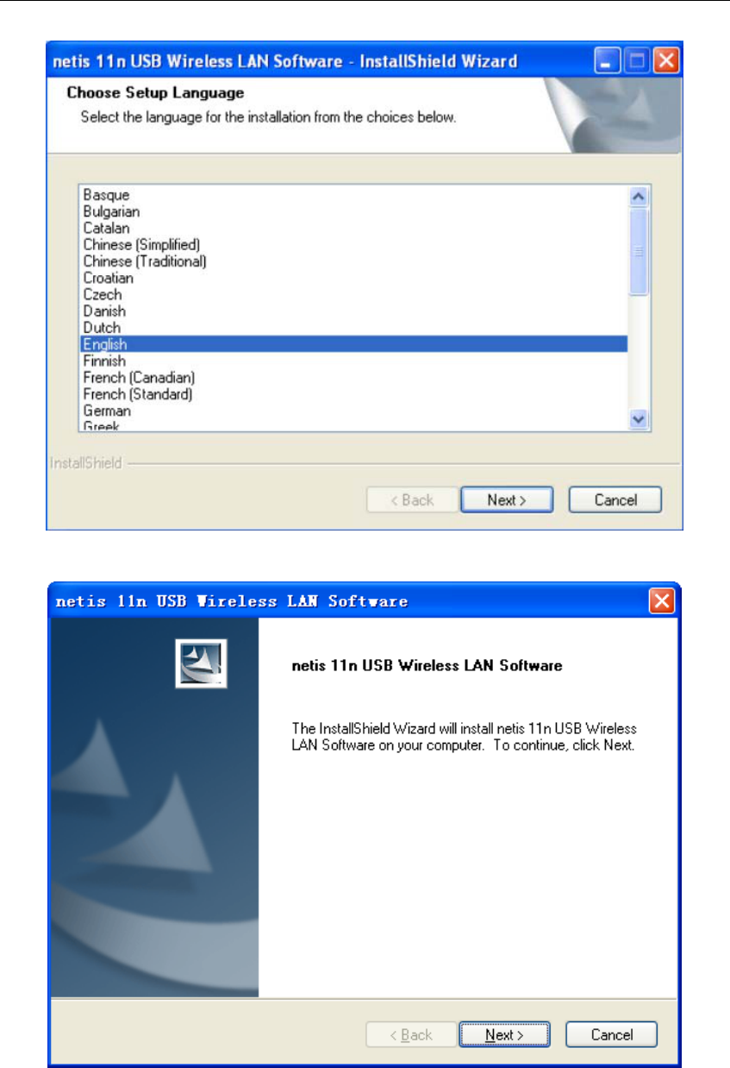This screenshot has height=1068, width=730.
Task: Select English in the setup language list
Action: tap(353, 344)
